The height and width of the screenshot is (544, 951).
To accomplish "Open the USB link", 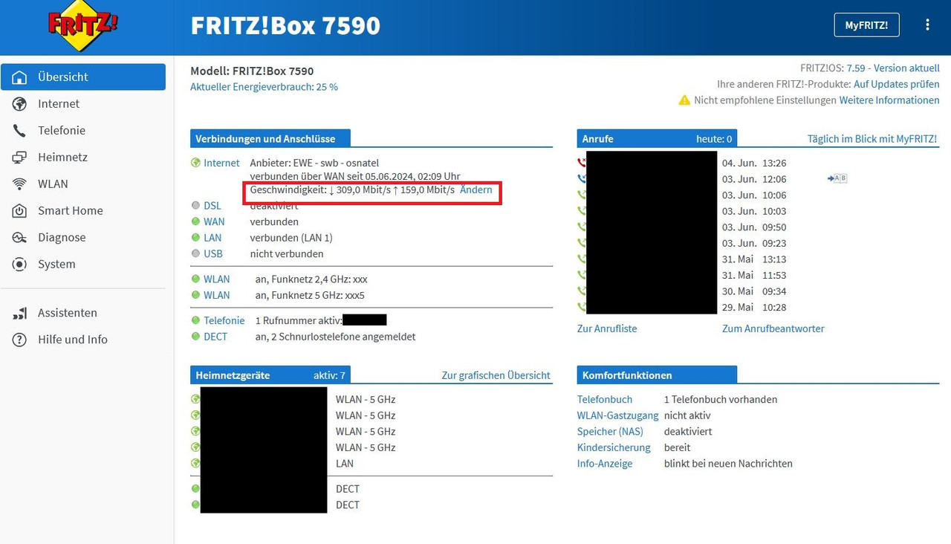I will click(213, 253).
